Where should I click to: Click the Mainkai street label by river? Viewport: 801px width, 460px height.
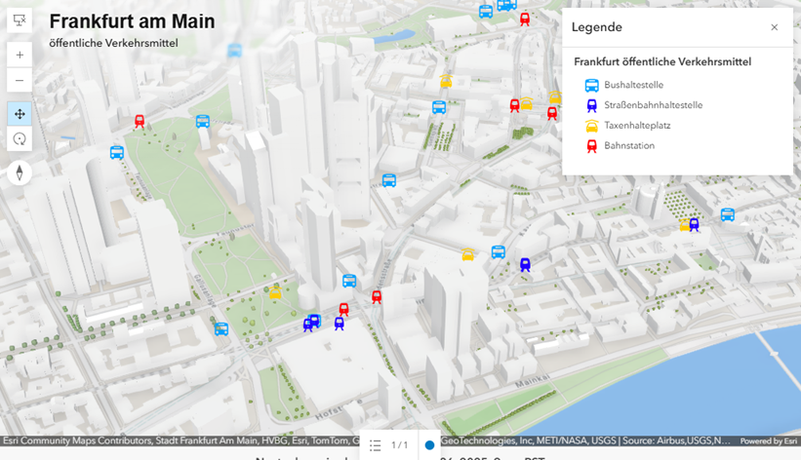(x=533, y=381)
